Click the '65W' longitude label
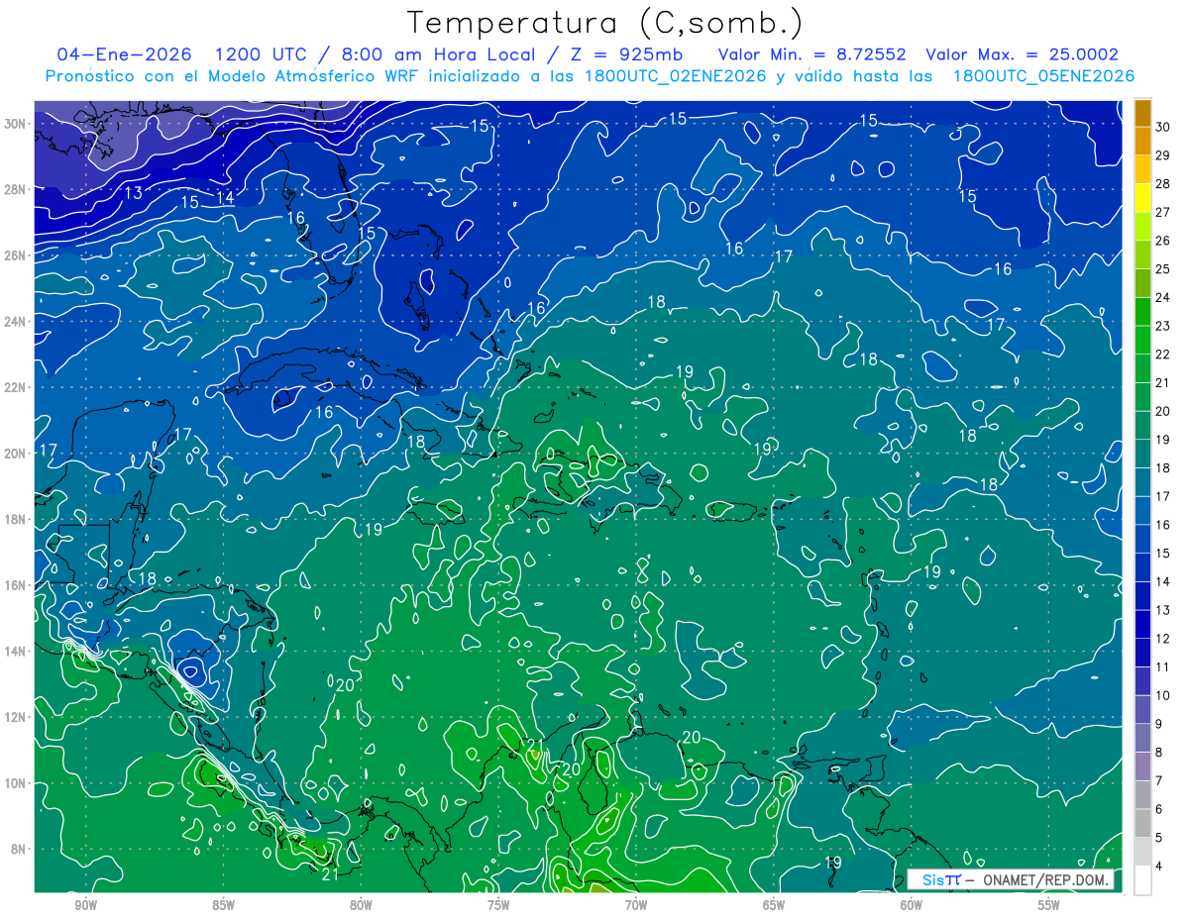Image resolution: width=1189 pixels, height=918 pixels. [x=774, y=906]
